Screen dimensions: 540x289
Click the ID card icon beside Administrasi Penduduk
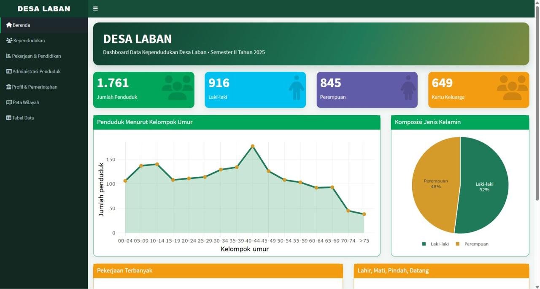(9, 71)
